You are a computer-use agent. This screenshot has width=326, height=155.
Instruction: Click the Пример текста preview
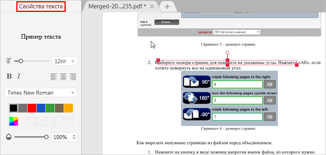click(41, 37)
